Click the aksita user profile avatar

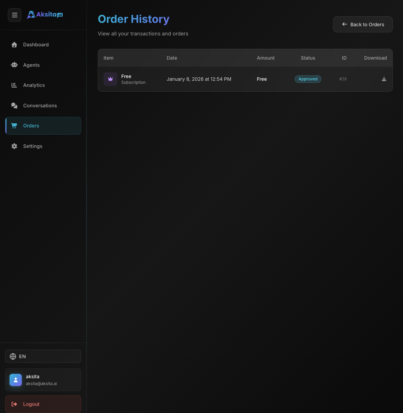tap(16, 380)
